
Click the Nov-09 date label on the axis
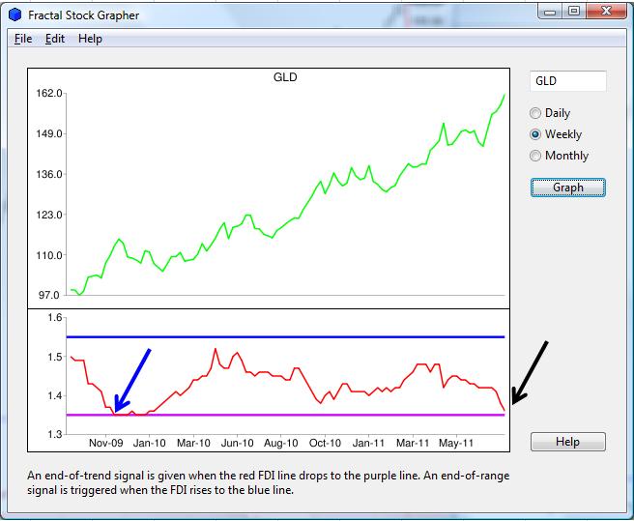tap(105, 443)
